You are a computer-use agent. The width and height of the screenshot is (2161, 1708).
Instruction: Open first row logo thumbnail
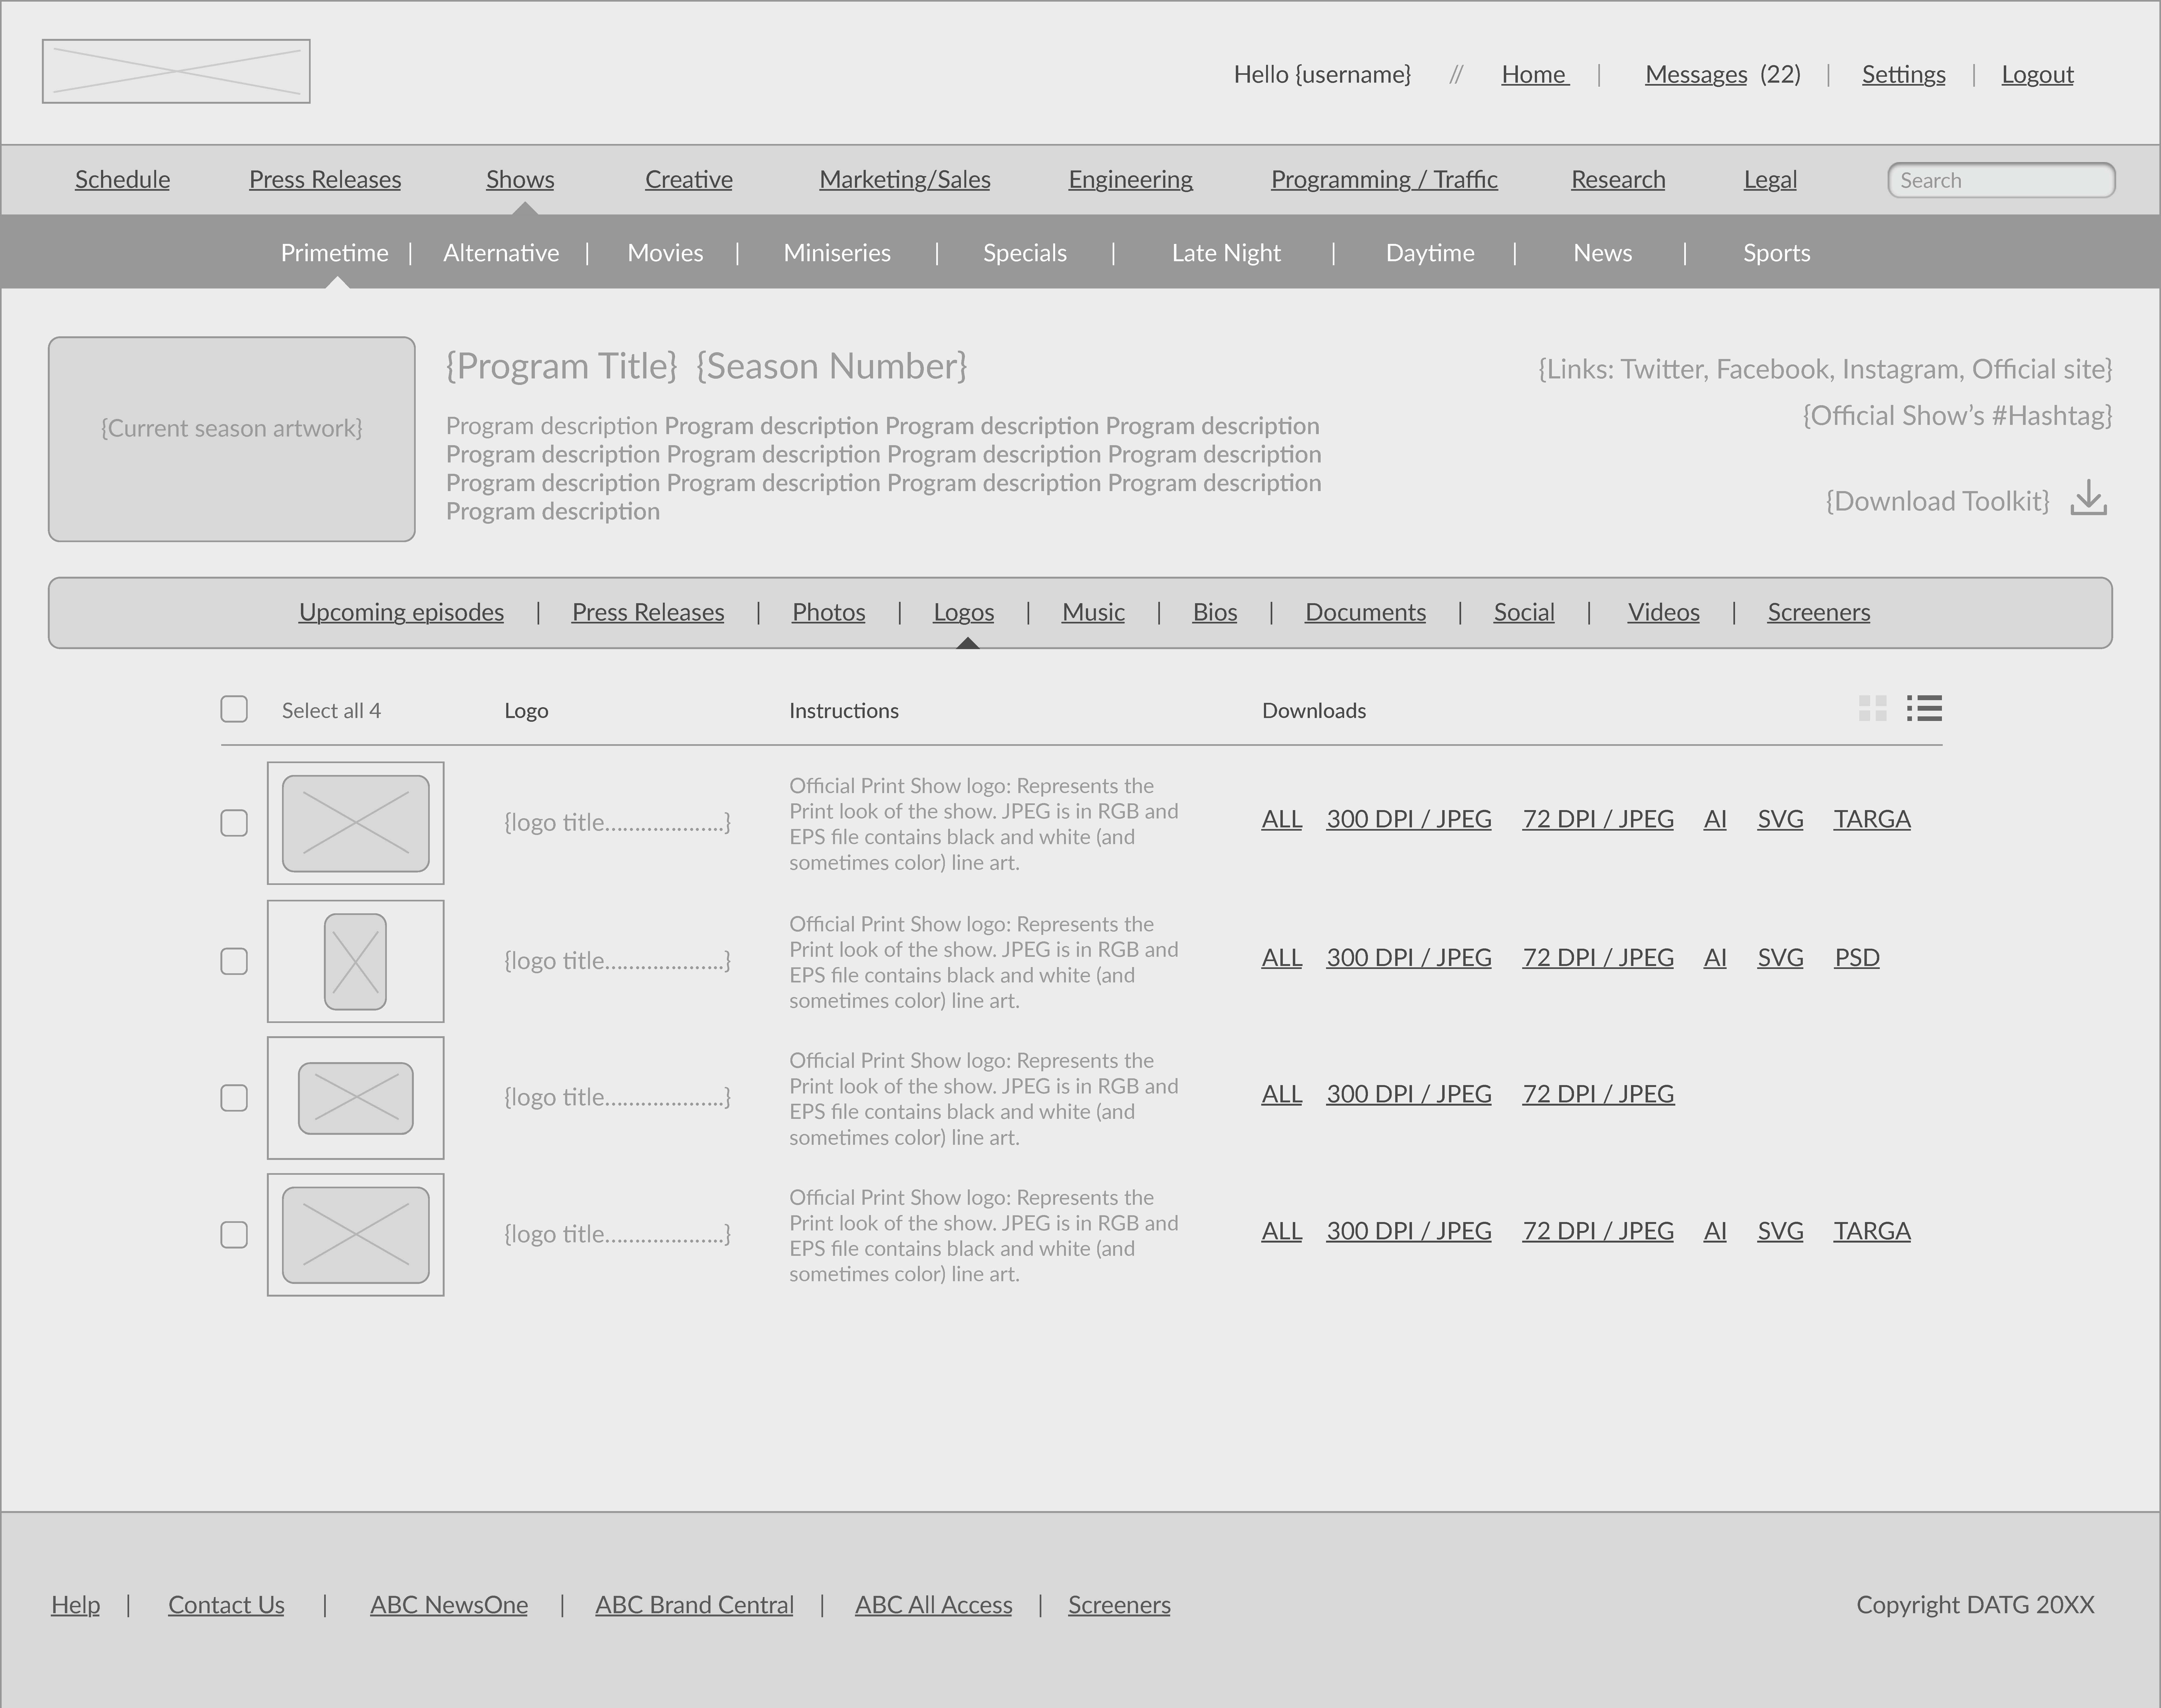[x=356, y=823]
